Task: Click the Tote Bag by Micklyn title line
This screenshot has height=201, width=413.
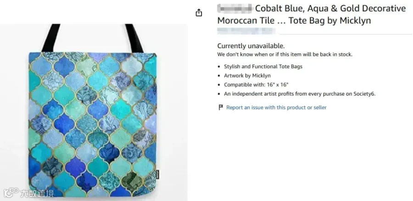Action: coord(330,20)
